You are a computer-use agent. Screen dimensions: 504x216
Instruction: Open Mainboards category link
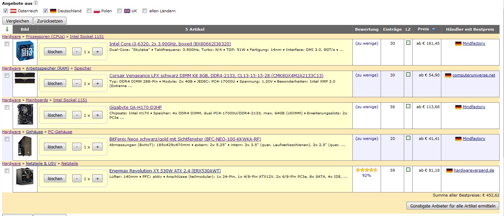click(37, 100)
